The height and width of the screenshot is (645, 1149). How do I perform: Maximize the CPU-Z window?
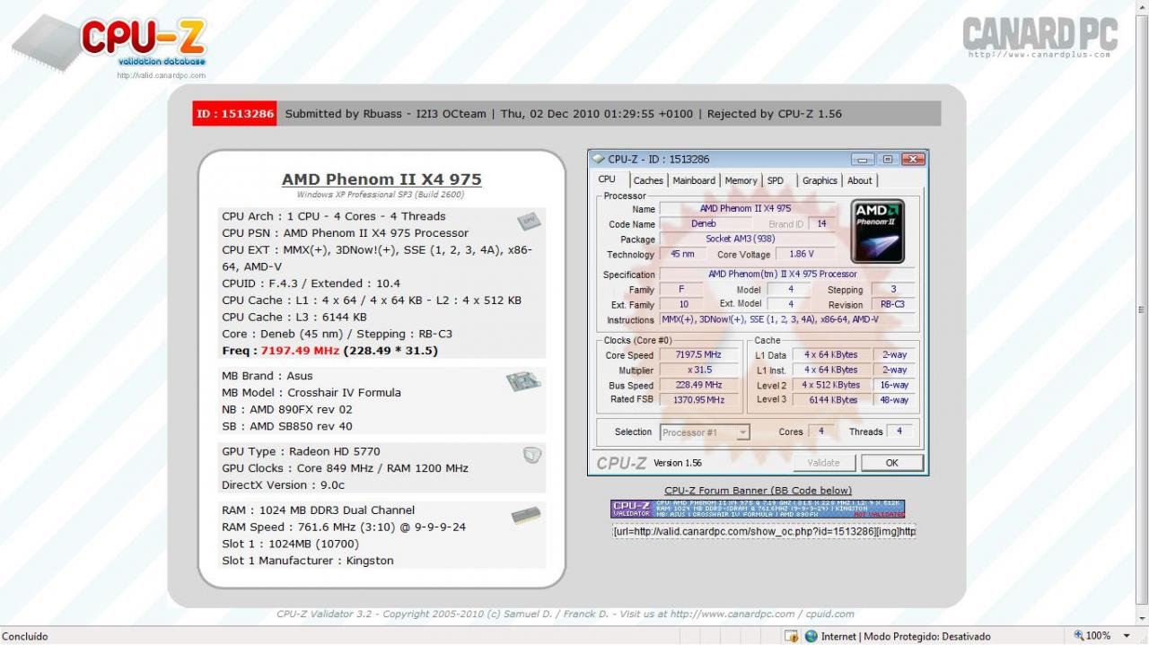tap(888, 159)
